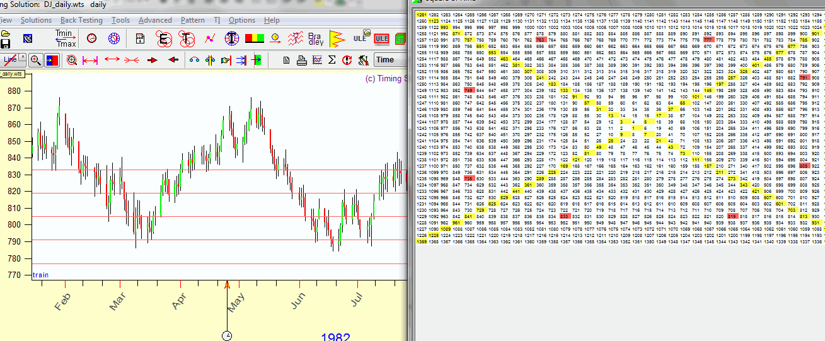Click the E with red orbits icon
Screen dimensions: 825x341
coord(164,38)
